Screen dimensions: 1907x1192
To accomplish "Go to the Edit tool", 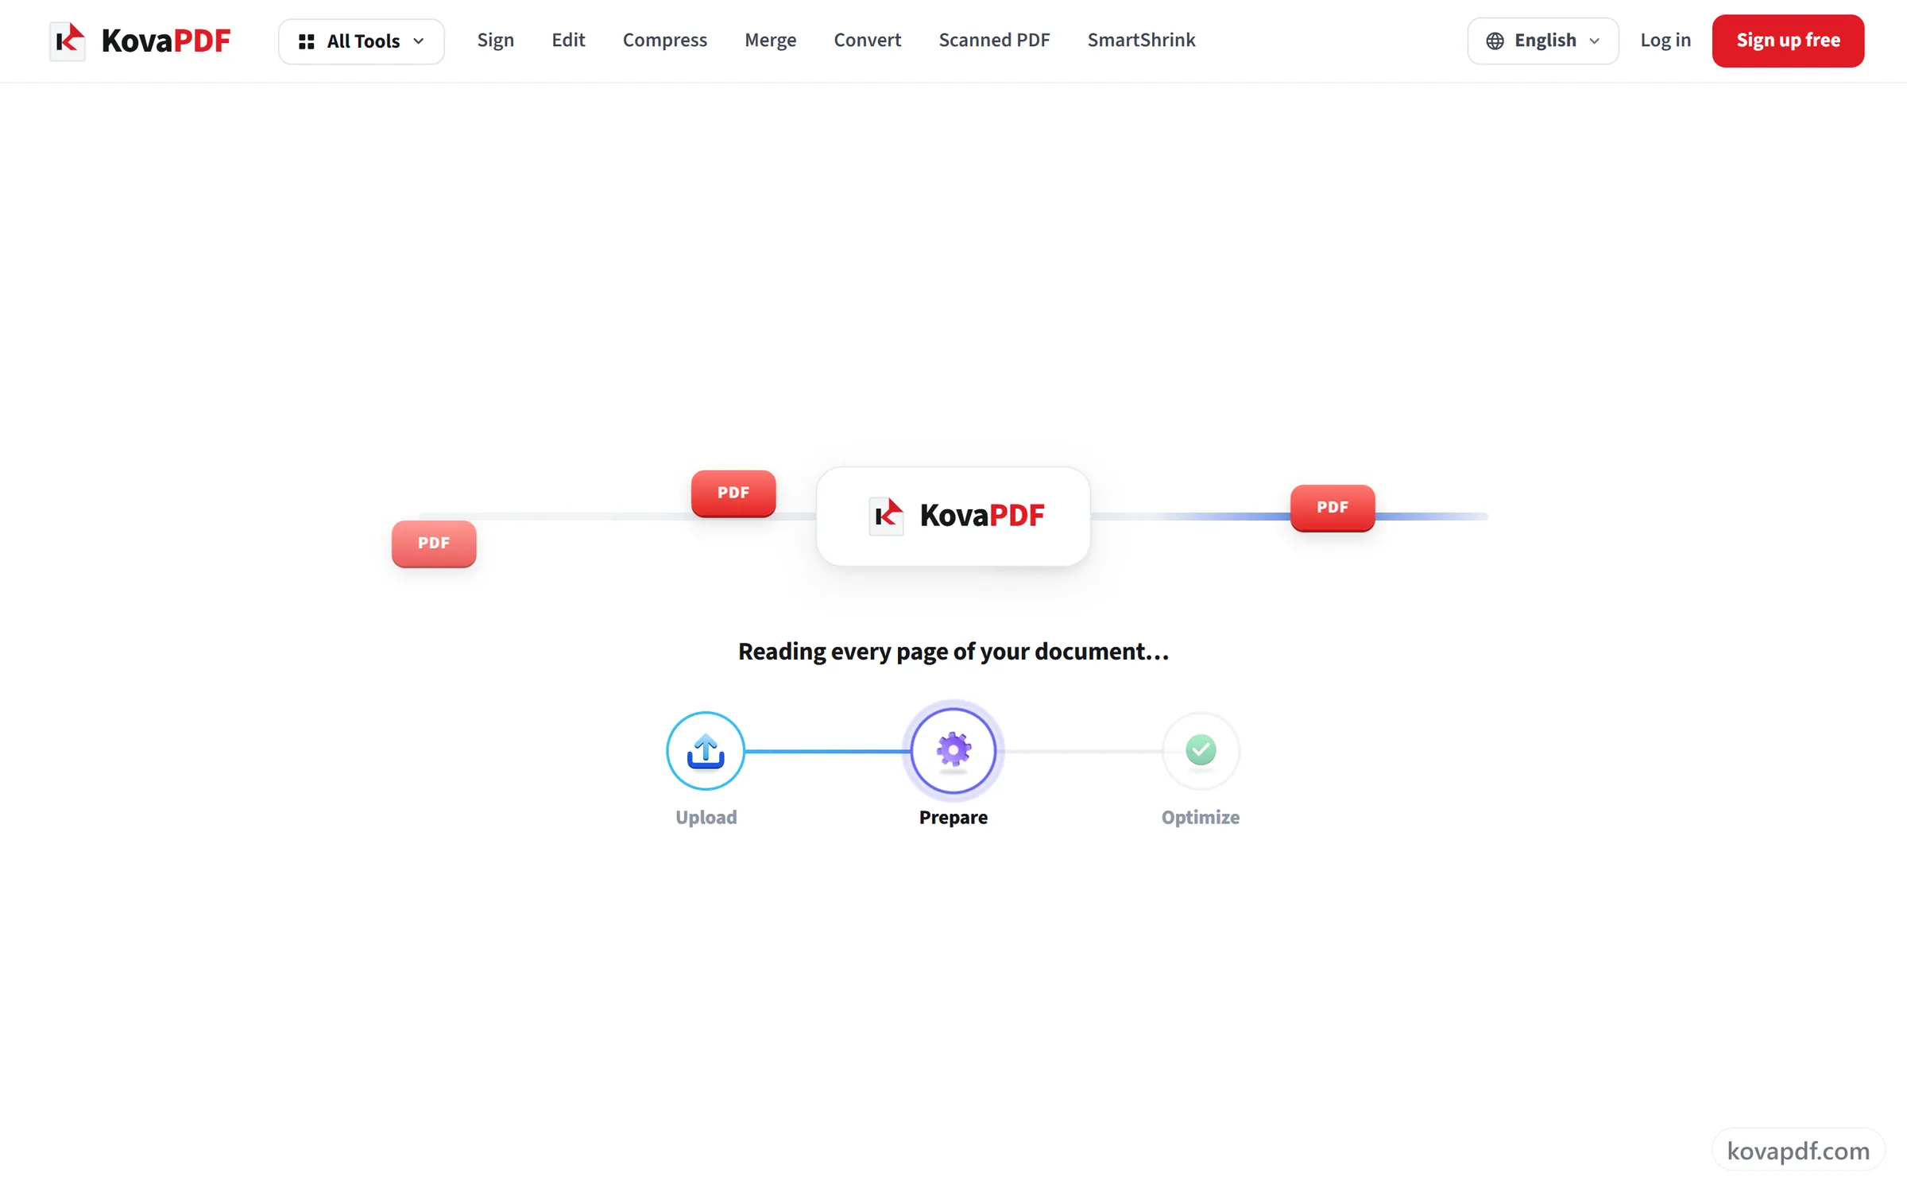I will coord(568,41).
